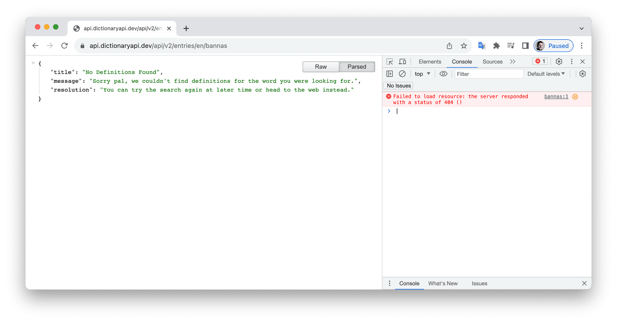Open console settings gear next to Default levels

click(582, 74)
